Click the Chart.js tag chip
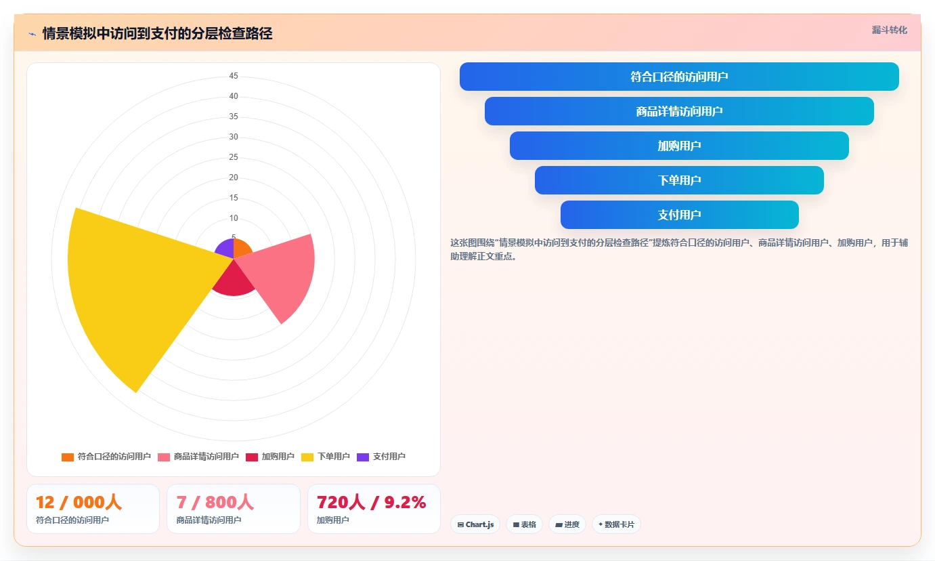This screenshot has height=561, width=935. click(x=475, y=524)
